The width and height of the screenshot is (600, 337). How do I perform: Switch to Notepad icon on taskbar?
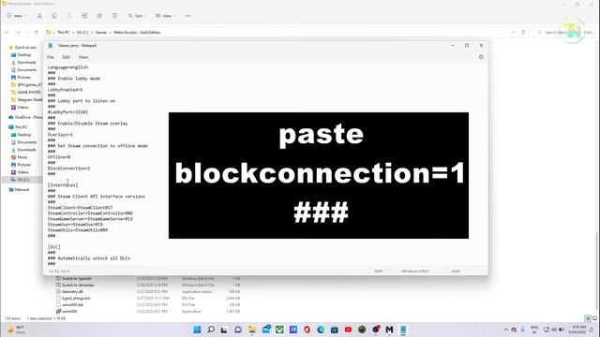point(403,330)
